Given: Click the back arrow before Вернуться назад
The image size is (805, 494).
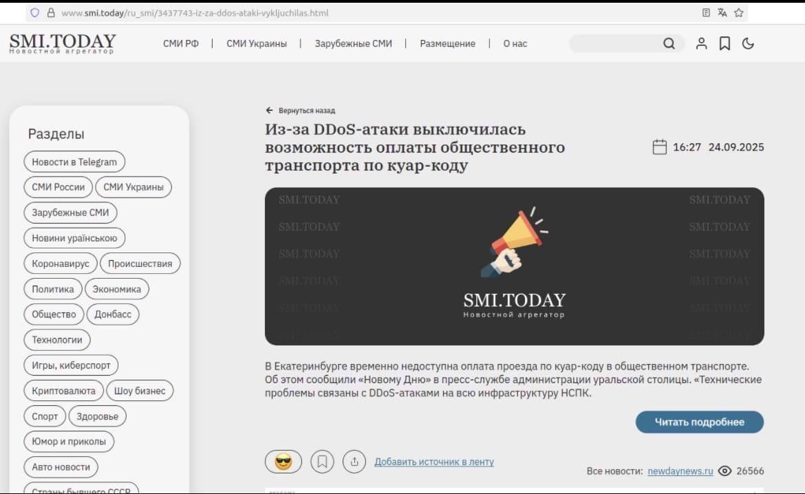Looking at the screenshot, I should point(268,109).
